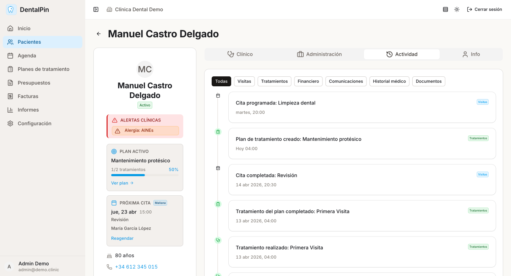Image resolution: width=511 pixels, height=276 pixels.
Task: Open the Cita programada: Limpieza dental entry
Action: point(362,107)
